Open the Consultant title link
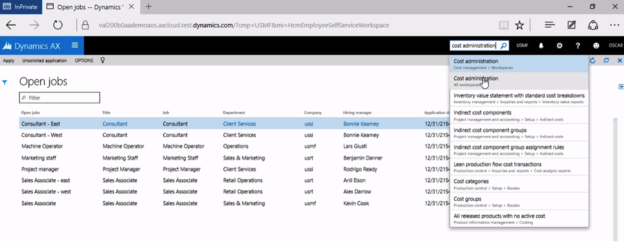 [x=115, y=124]
